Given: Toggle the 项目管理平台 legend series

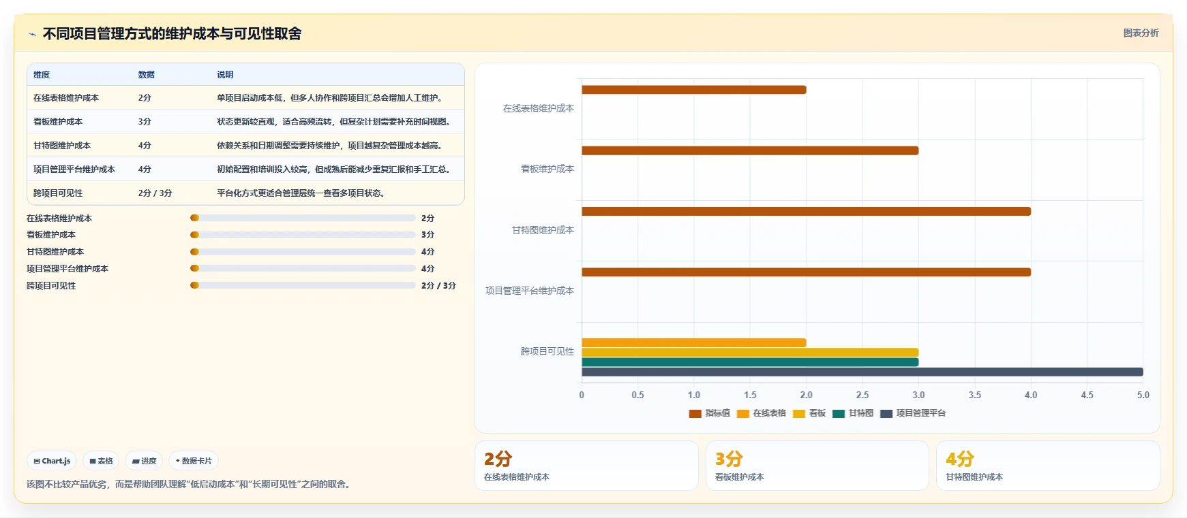Looking at the screenshot, I should click(x=913, y=413).
